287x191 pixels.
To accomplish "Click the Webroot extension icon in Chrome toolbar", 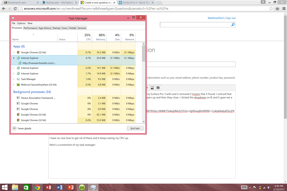I will (x=277, y=8).
